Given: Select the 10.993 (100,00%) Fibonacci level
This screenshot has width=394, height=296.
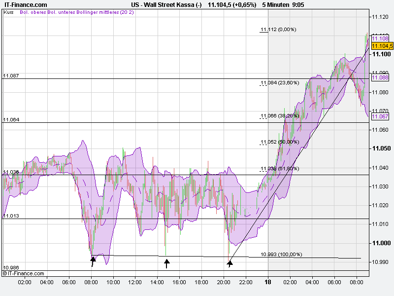Looking at the screenshot, I should tap(281, 255).
